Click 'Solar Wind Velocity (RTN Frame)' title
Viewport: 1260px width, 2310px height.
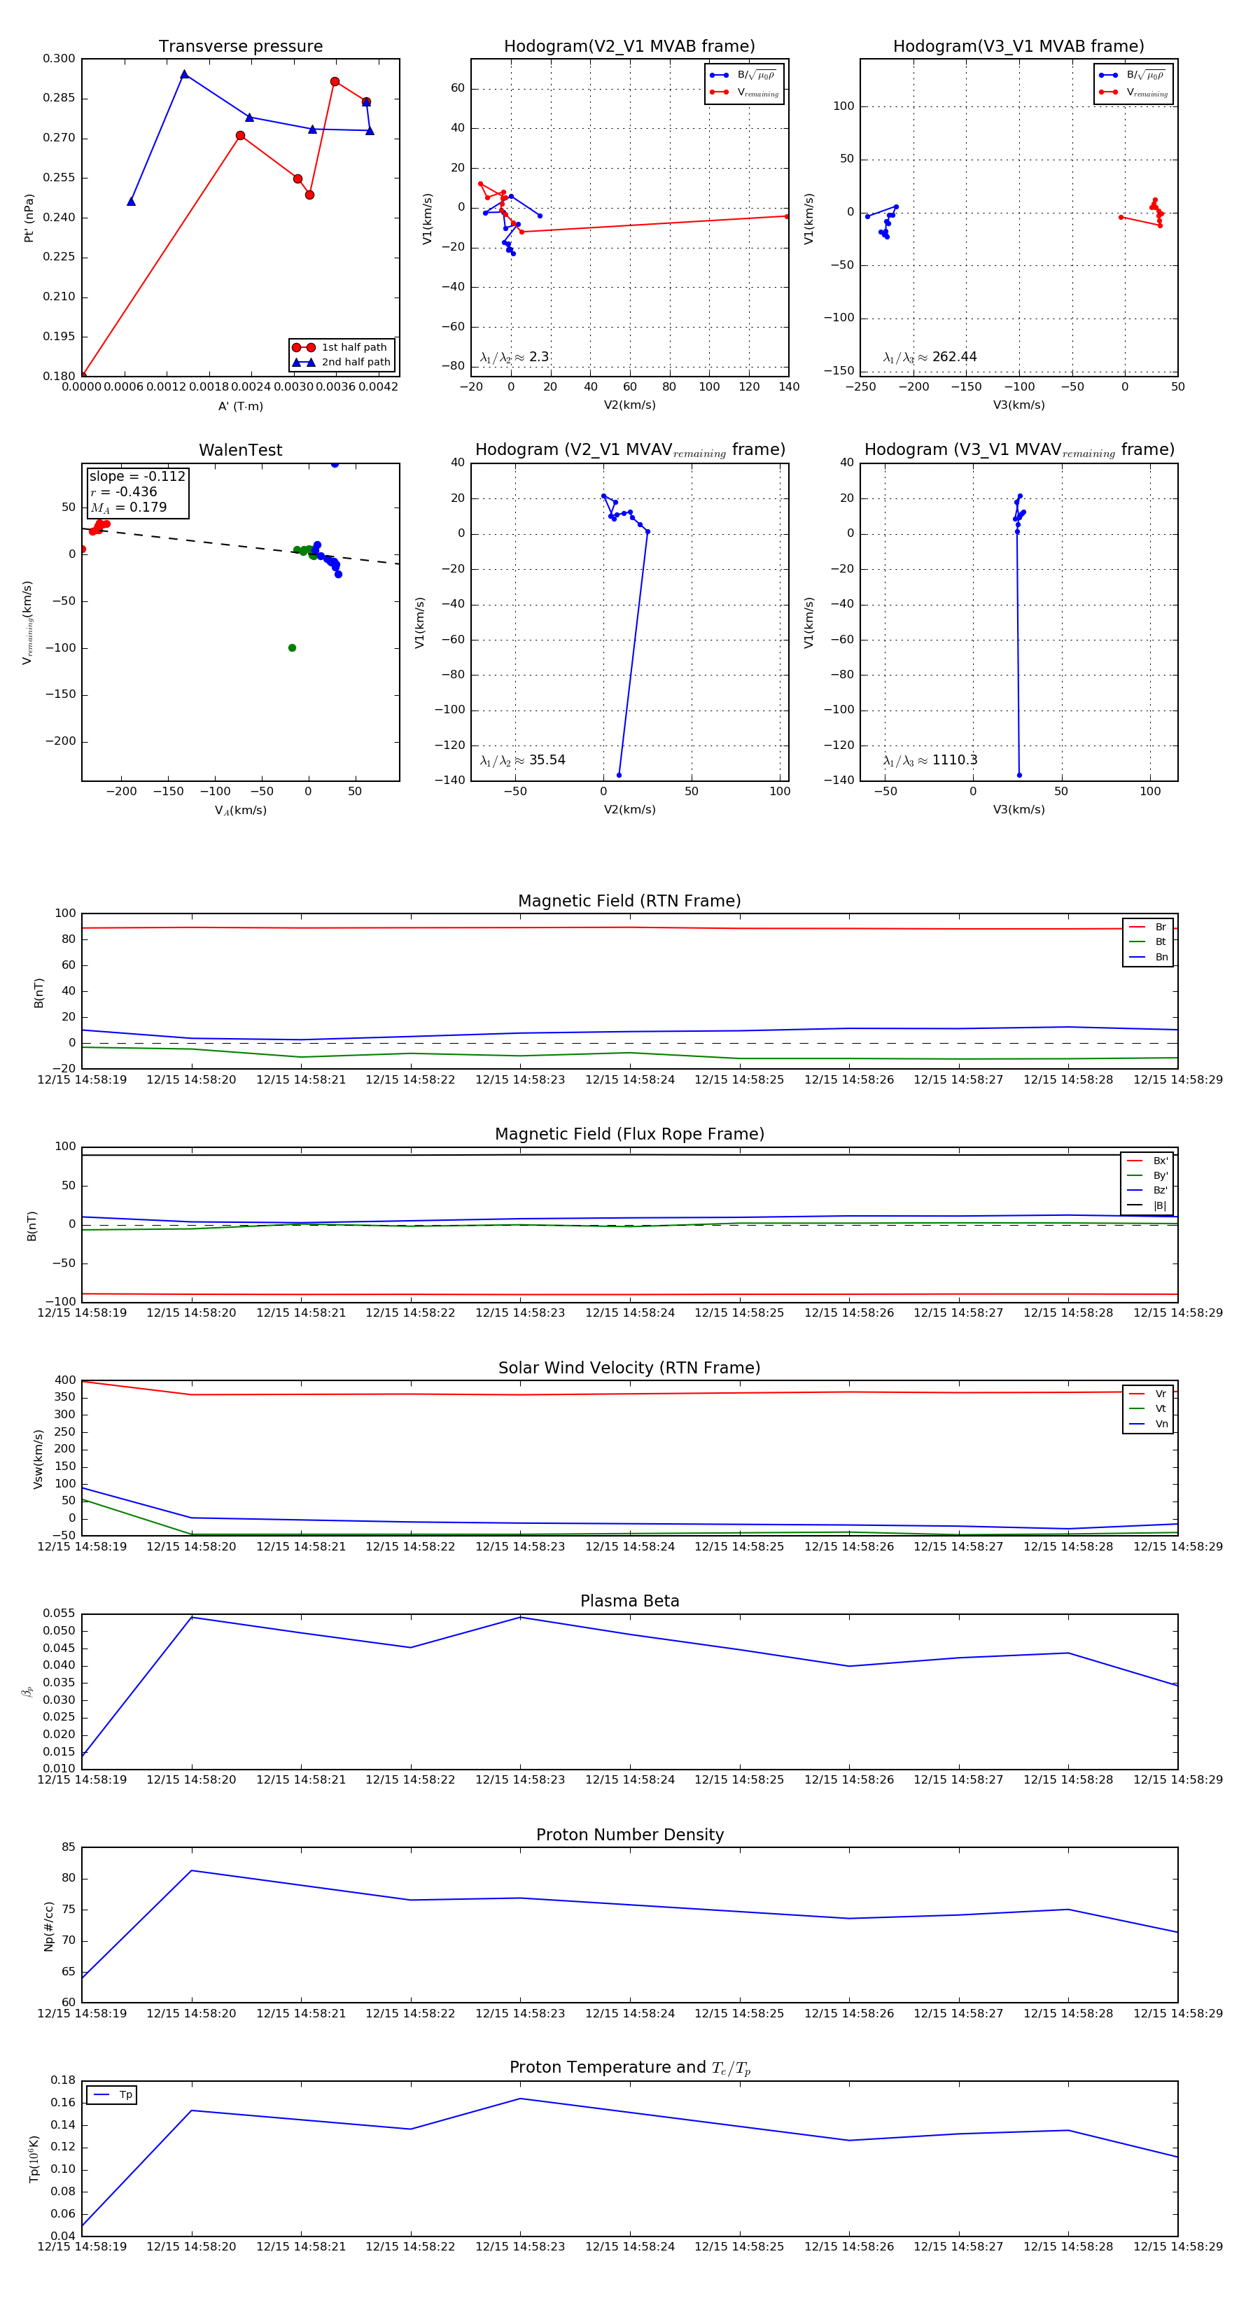(x=629, y=1368)
